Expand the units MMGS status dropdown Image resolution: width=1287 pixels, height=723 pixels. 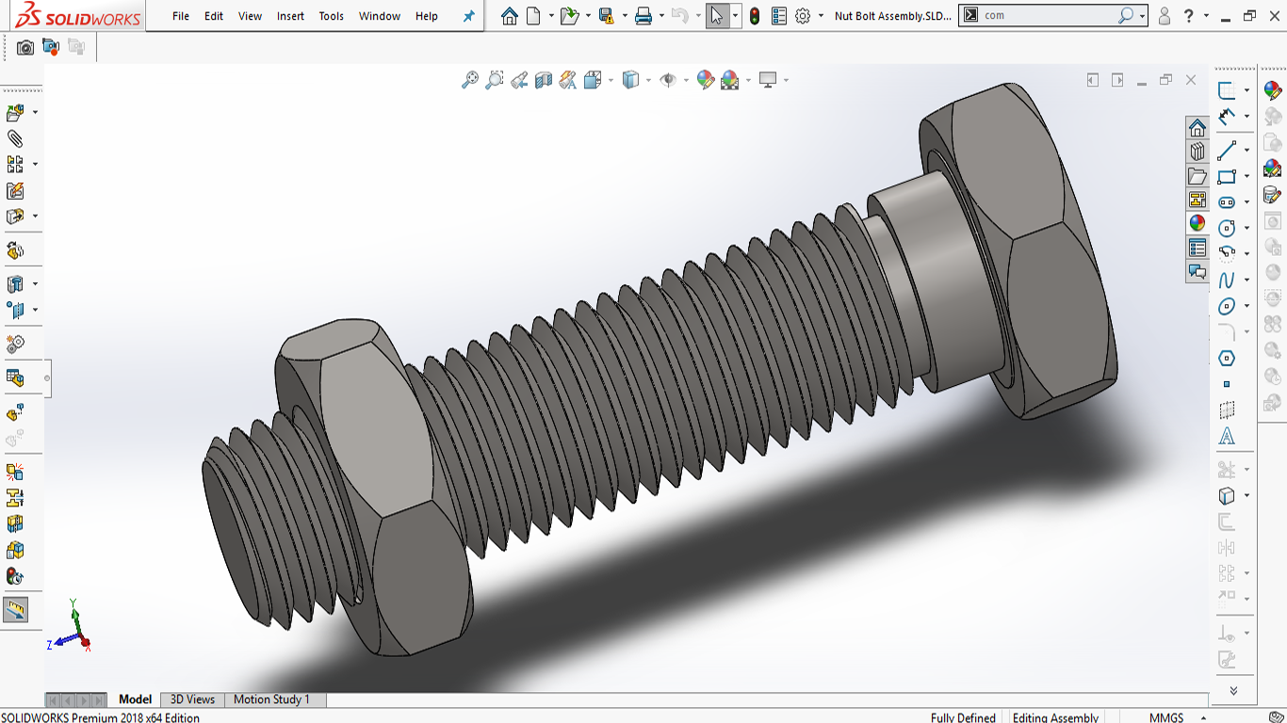tap(1202, 717)
